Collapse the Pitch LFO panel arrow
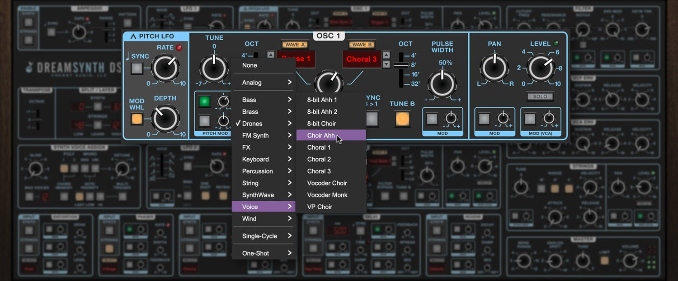Viewport: 678px width, 281px height. click(133, 37)
